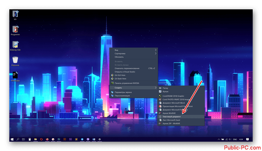This screenshot has width=262, height=151.
Task: Select the Ich desktop folder icon
Action: (15, 14)
